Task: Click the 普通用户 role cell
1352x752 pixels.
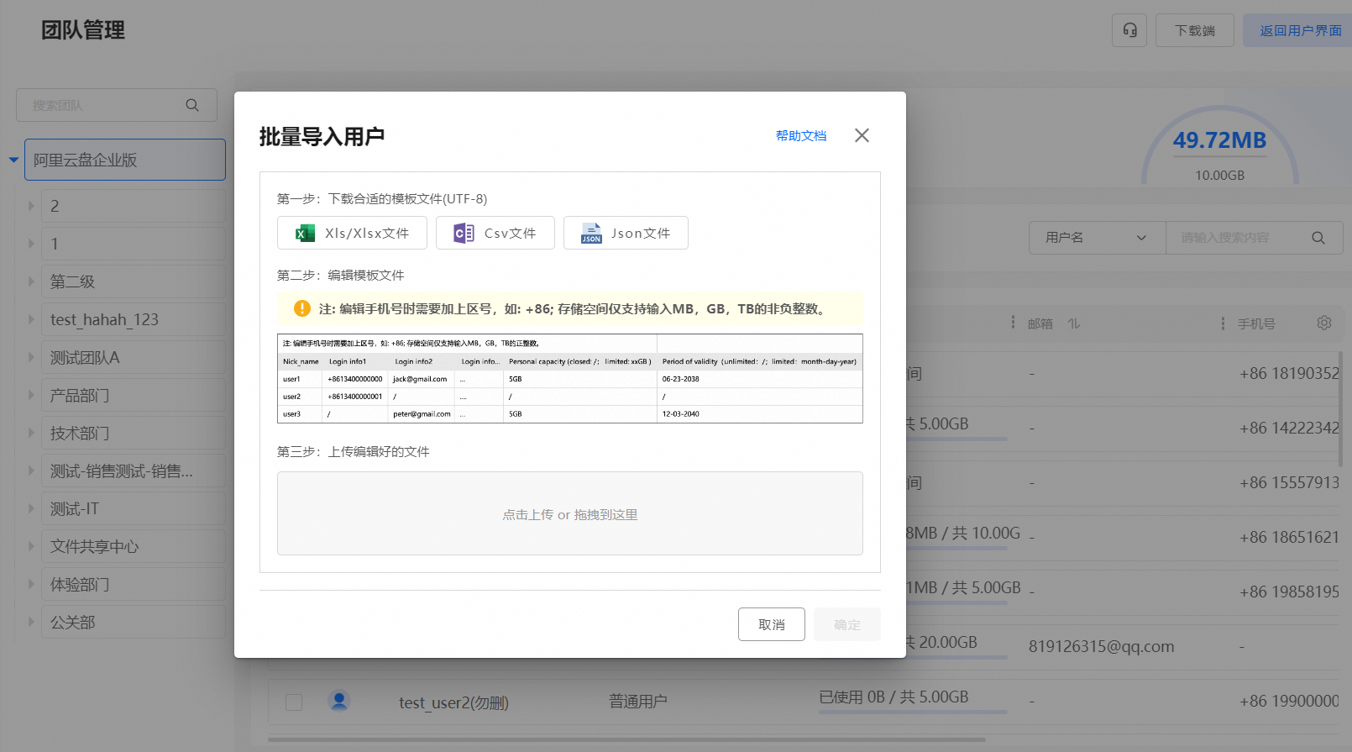Action: [638, 701]
